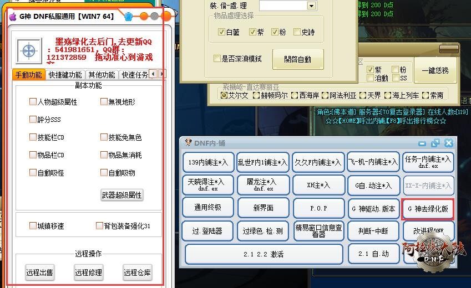Select the 索南 radio option
This screenshot has height=288, width=471.
tap(426, 95)
